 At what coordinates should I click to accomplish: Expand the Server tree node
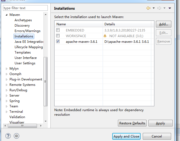tap(7, 96)
